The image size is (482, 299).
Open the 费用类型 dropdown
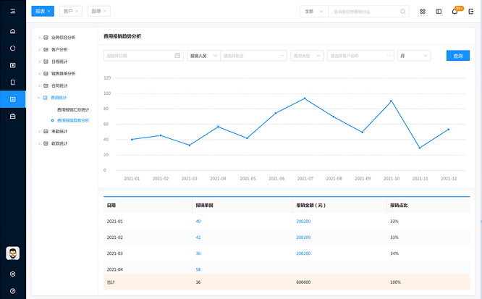(307, 56)
